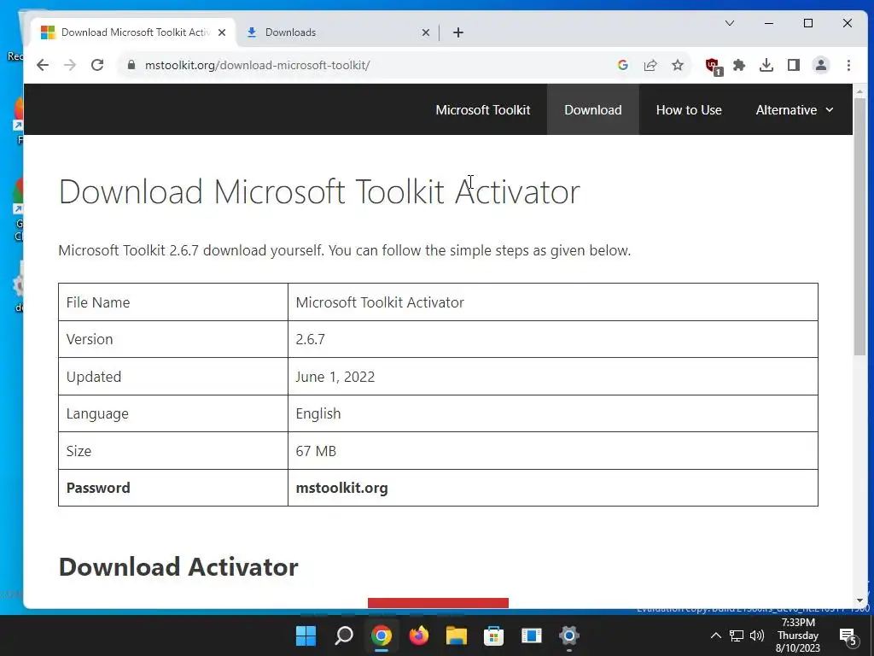Open the clock and date display
This screenshot has height=656, width=874.
tap(798, 635)
